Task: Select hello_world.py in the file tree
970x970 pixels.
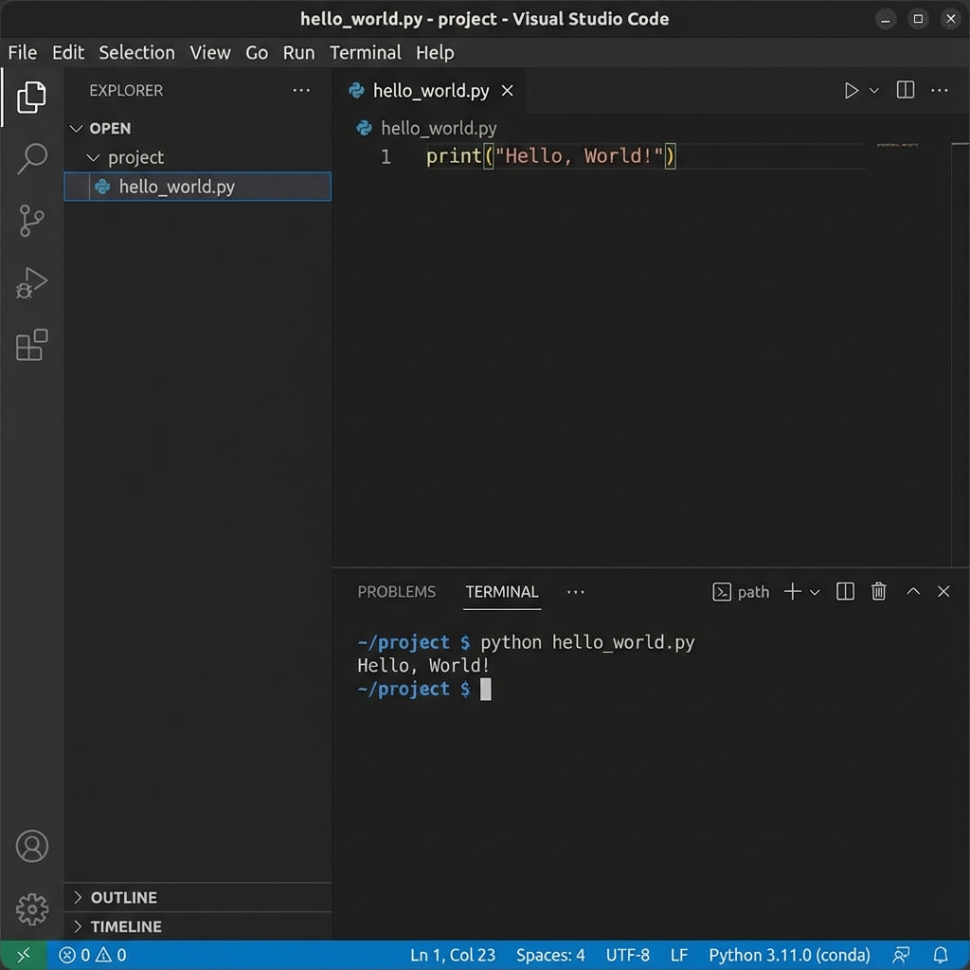Action: [197, 187]
